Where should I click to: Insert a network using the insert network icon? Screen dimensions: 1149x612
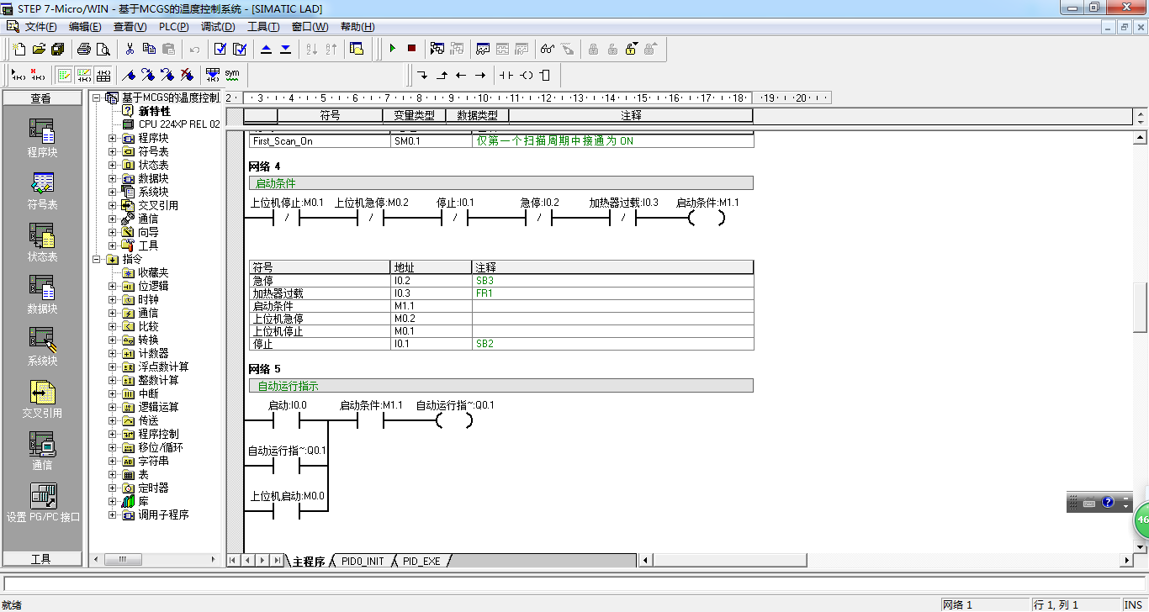(x=18, y=75)
